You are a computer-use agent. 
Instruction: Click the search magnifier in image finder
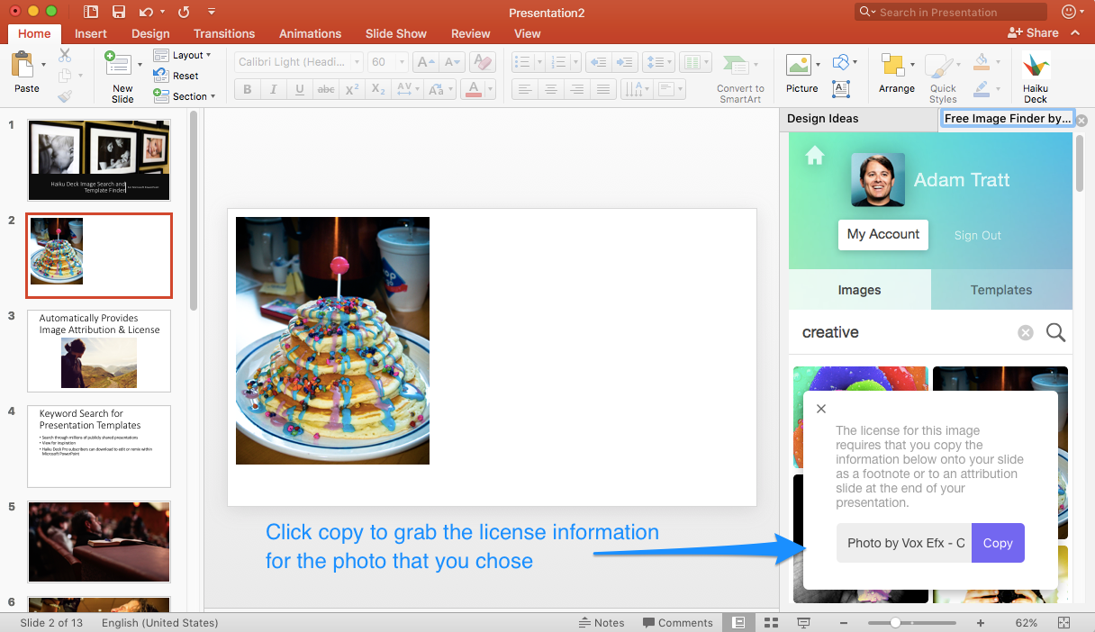click(1055, 332)
